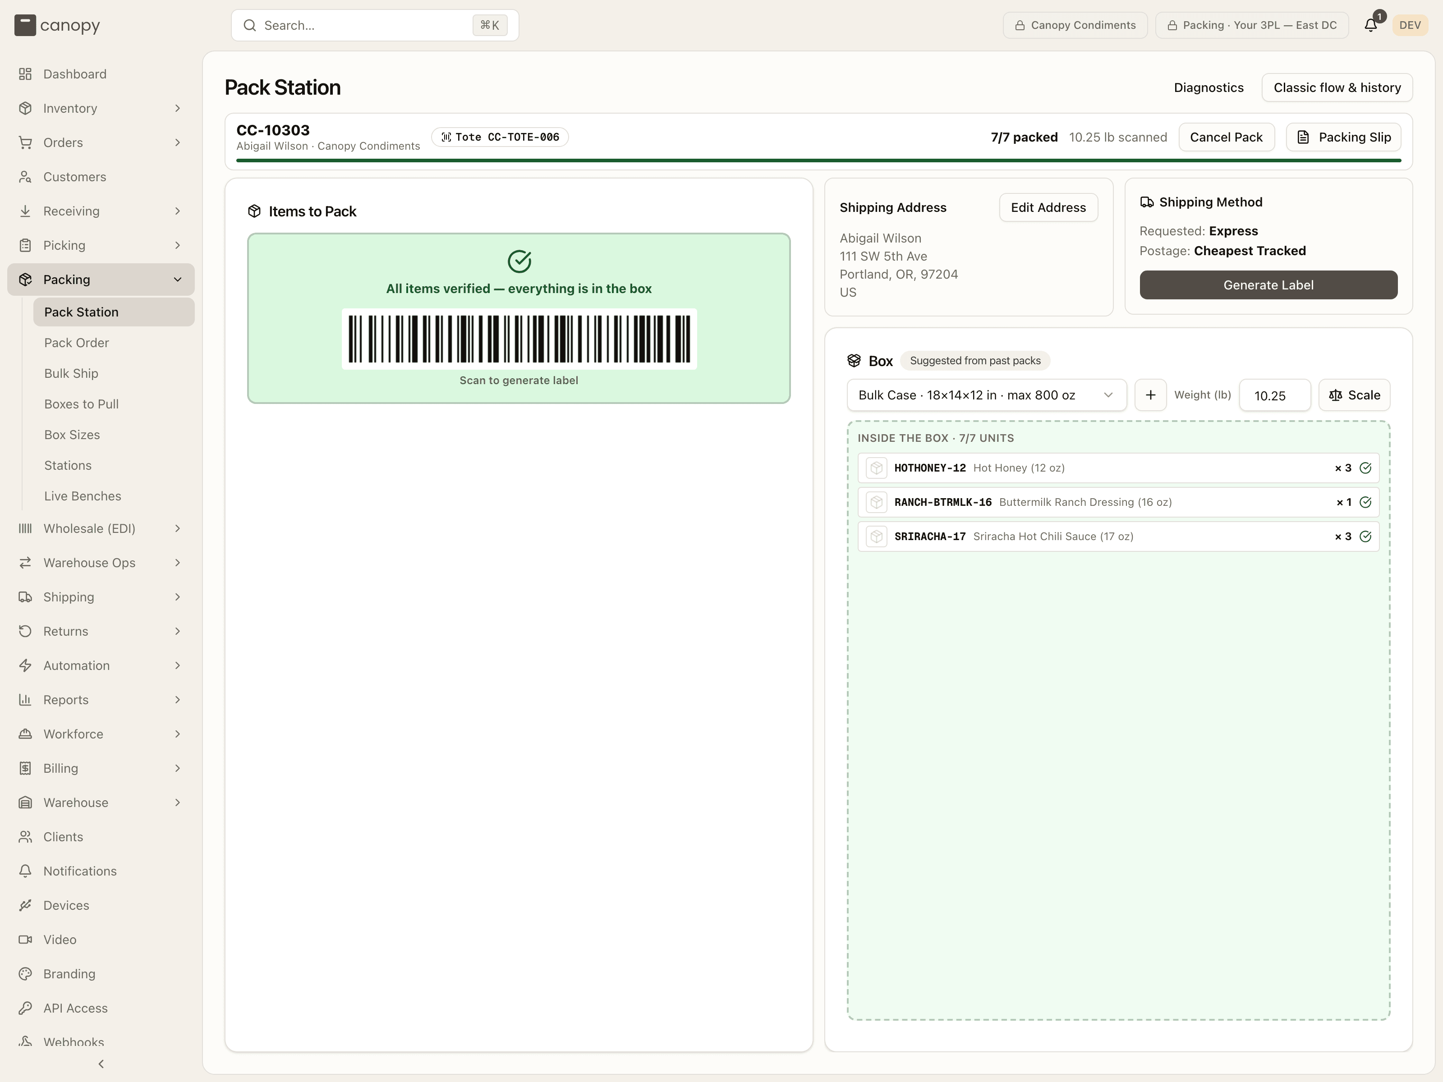Click the Packing · Your 3PL — East DC selector
1443x1082 pixels.
pos(1252,25)
